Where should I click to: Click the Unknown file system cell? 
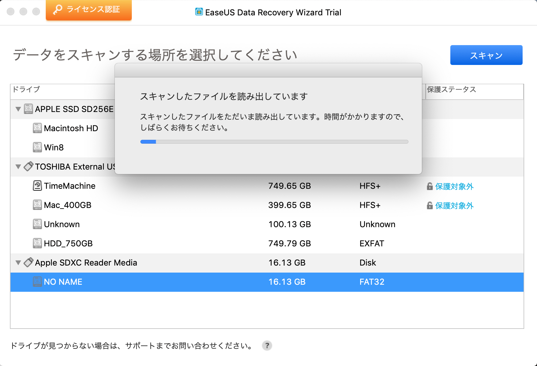(x=377, y=224)
